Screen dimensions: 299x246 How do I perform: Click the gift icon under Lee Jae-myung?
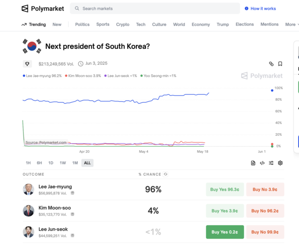(x=72, y=193)
